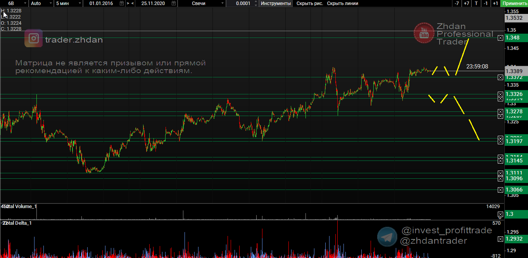Image resolution: width=528 pixels, height=258 pixels.
Task: Open the Инструменты menu
Action: click(x=276, y=3)
